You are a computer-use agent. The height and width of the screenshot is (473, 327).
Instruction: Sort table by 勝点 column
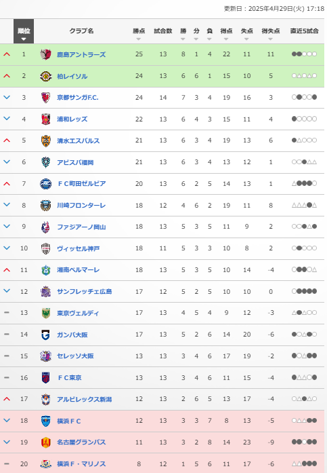pos(139,31)
